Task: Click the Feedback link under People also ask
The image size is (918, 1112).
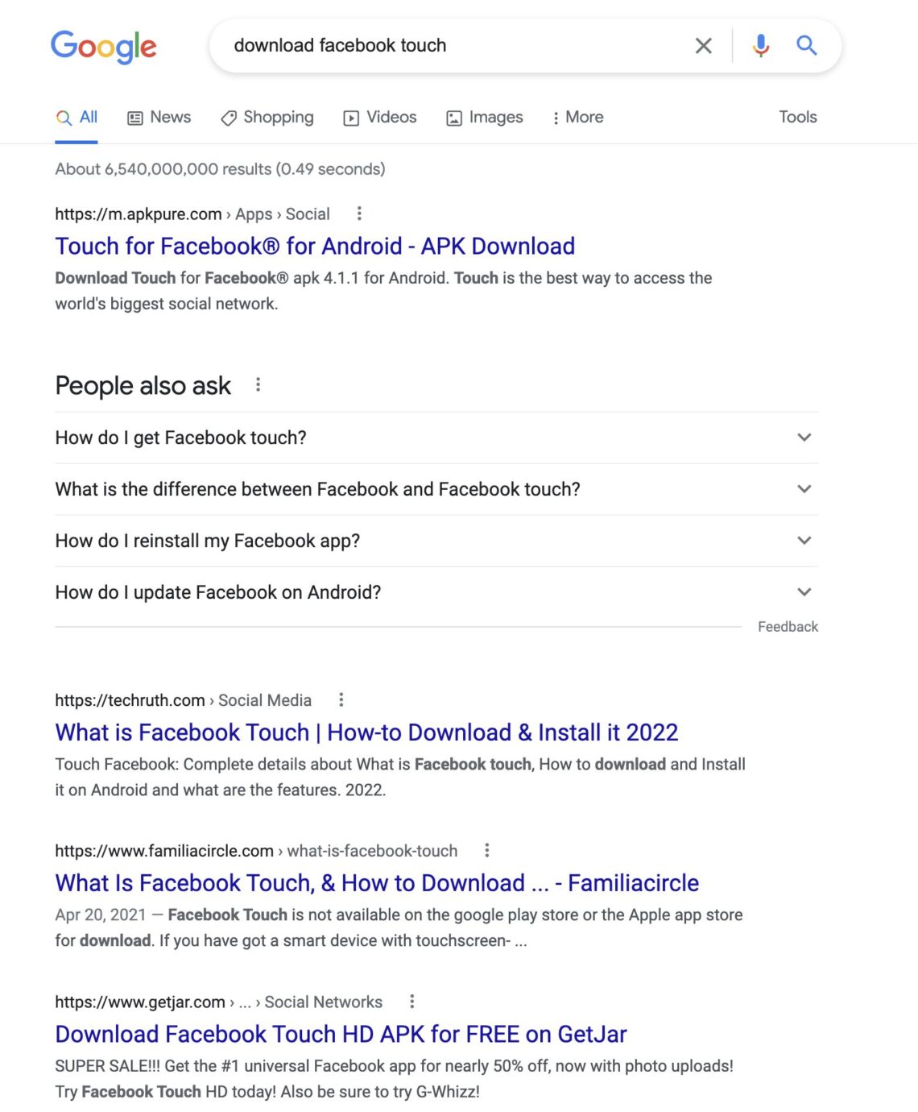Action: pyautogui.click(x=787, y=626)
